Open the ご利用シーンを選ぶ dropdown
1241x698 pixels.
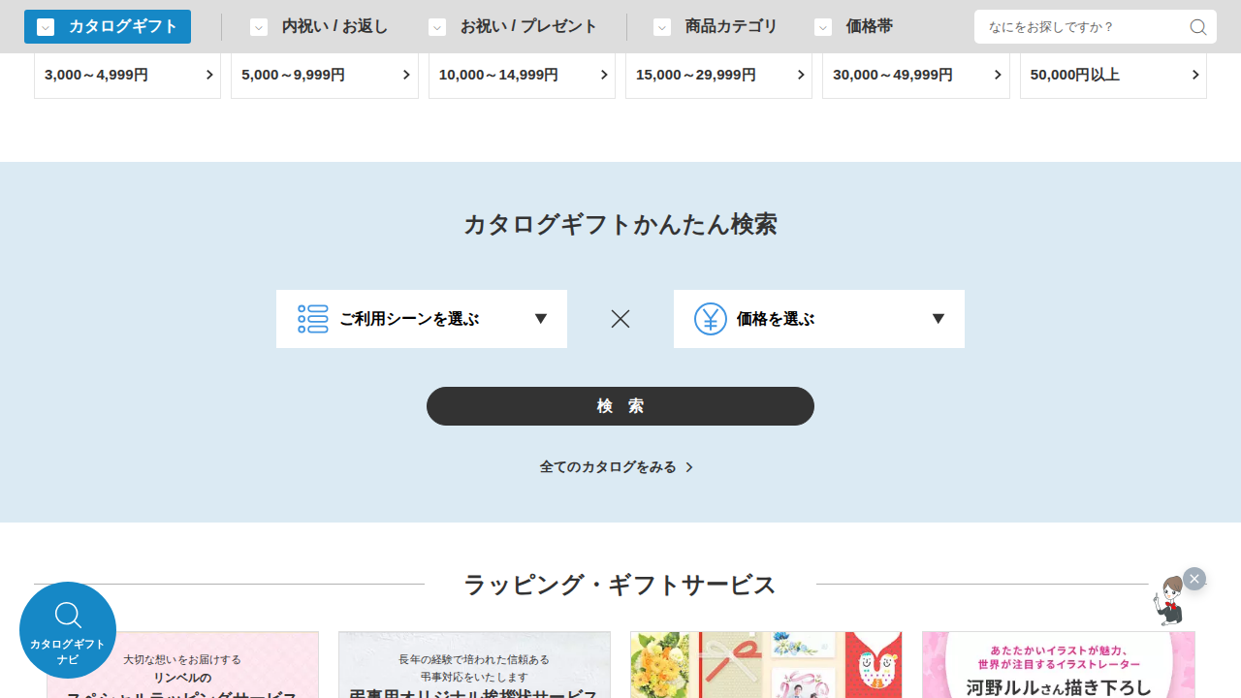tap(422, 319)
